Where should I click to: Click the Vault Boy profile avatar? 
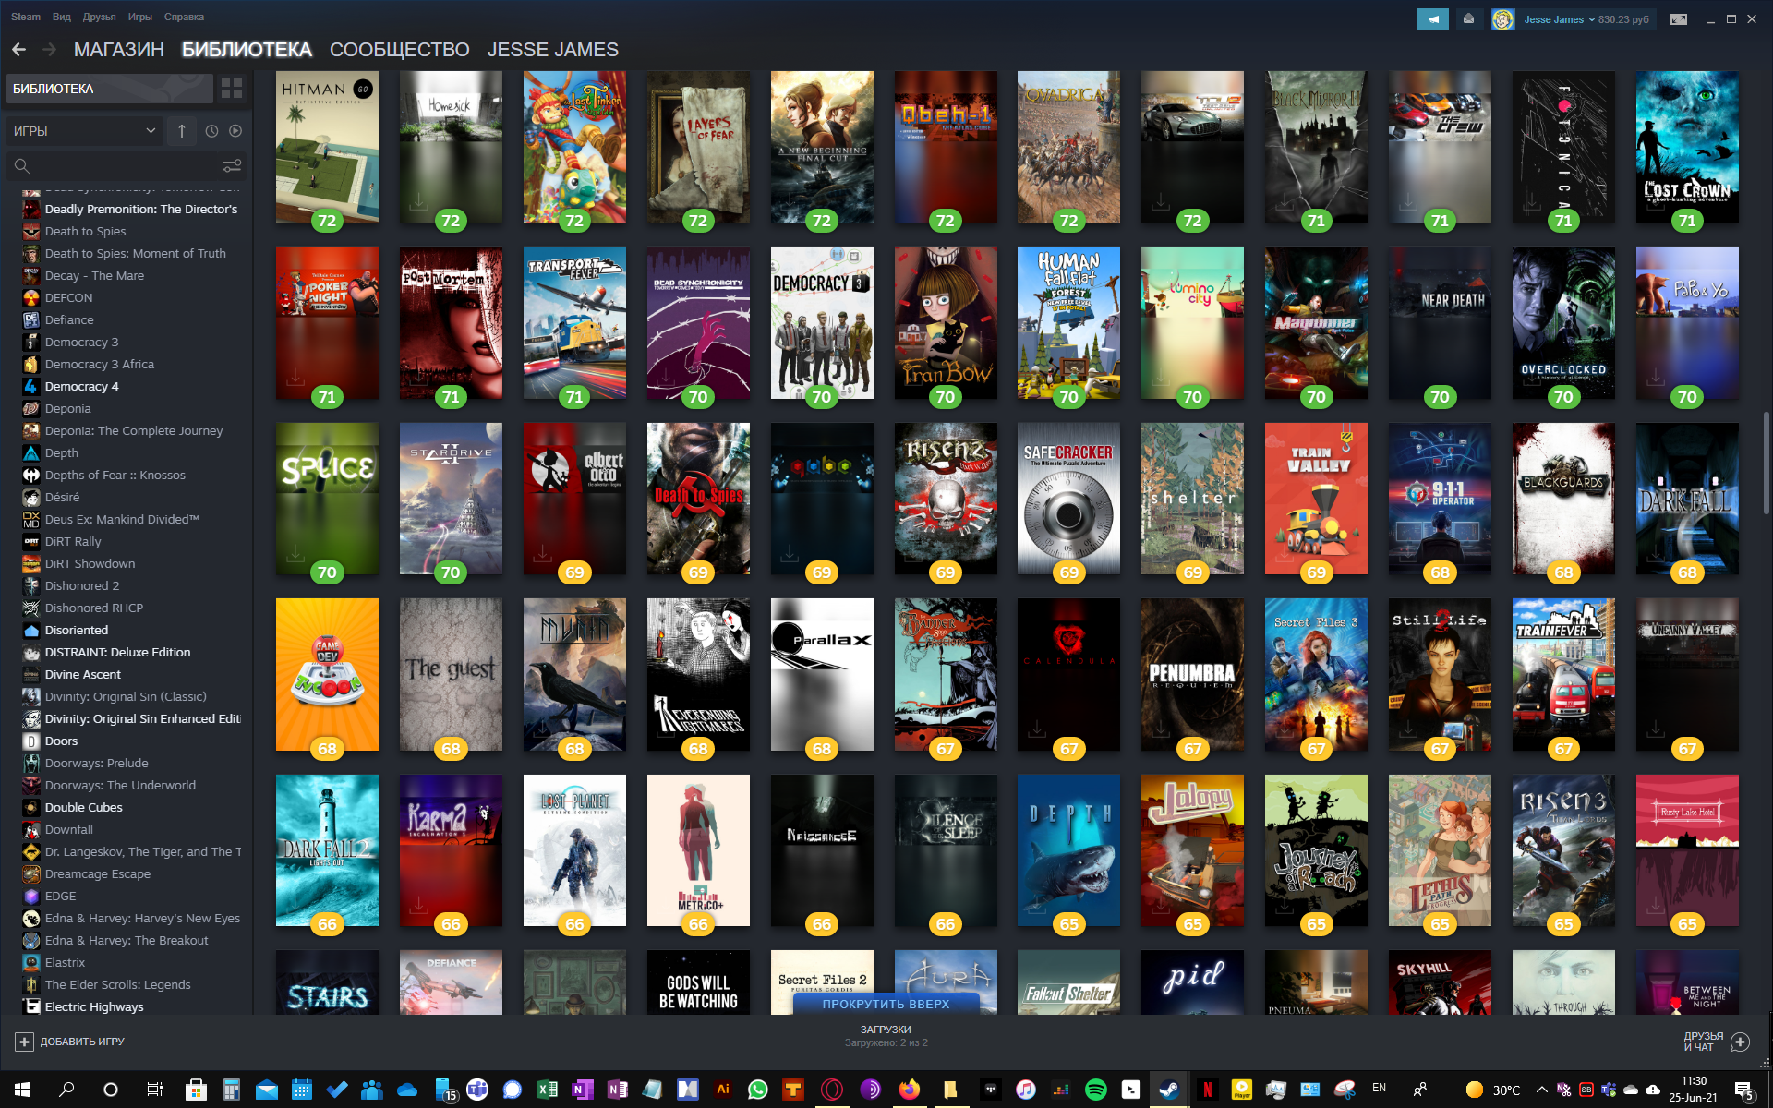(x=1502, y=19)
